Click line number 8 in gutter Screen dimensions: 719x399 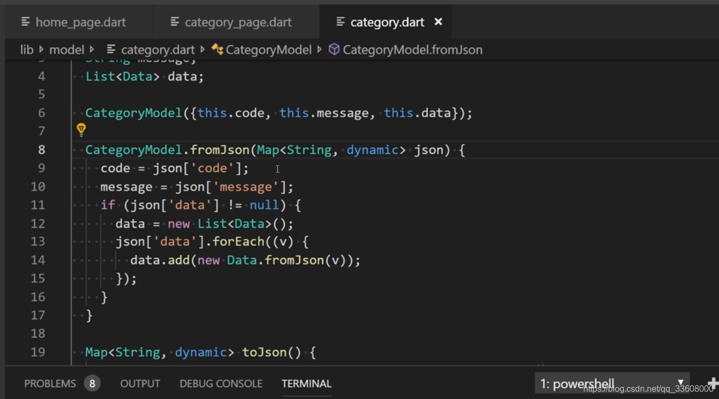41,150
